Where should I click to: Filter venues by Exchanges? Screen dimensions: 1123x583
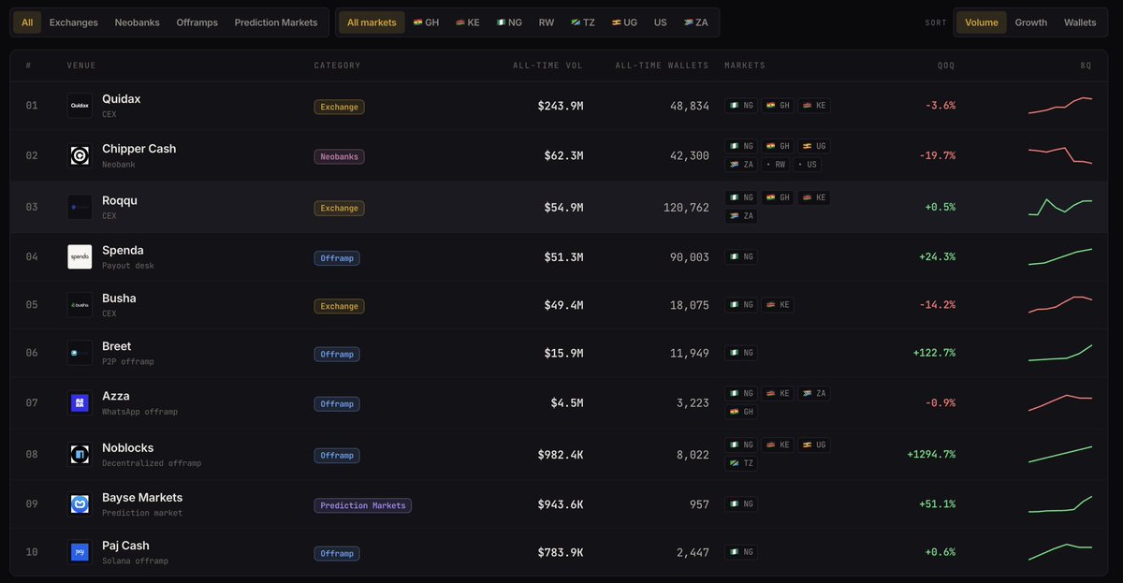(x=74, y=22)
